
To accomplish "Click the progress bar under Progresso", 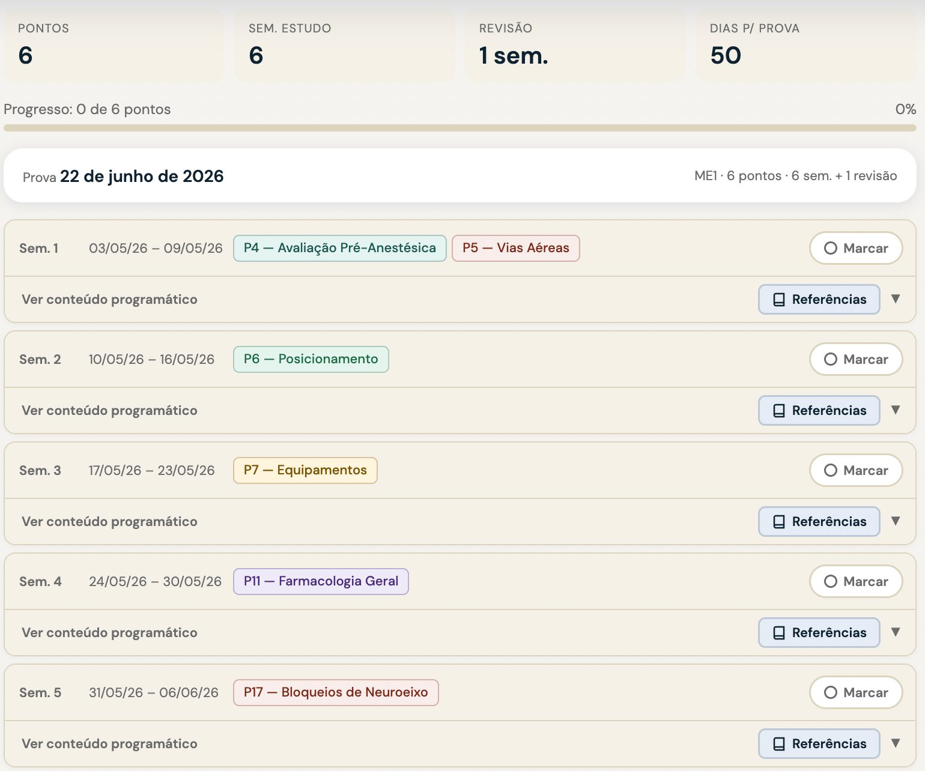I will (x=460, y=128).
